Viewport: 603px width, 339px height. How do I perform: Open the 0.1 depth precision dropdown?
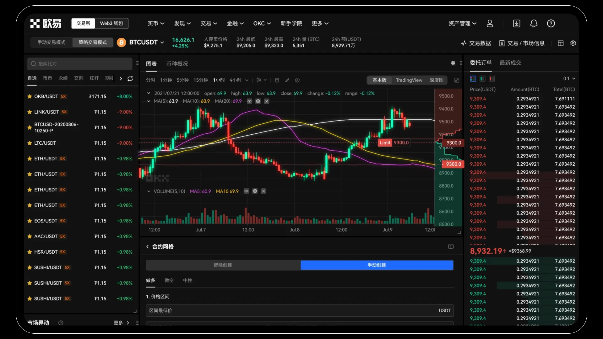[569, 78]
